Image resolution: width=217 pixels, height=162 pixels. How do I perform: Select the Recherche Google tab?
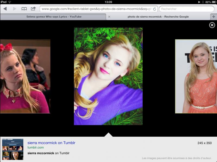158,17
